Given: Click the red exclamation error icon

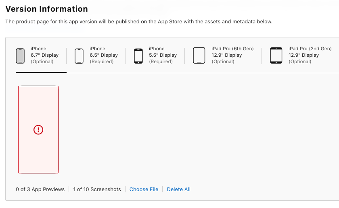Looking at the screenshot, I should pyautogui.click(x=38, y=130).
